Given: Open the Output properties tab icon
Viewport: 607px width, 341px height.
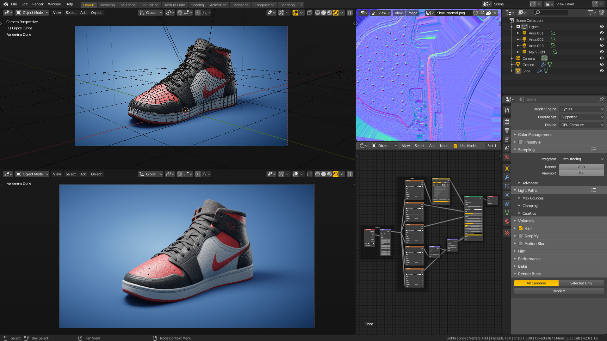Looking at the screenshot, I should (507, 131).
